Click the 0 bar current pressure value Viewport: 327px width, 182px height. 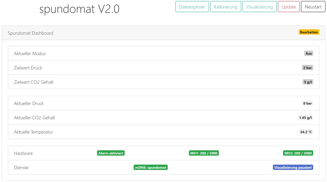click(x=307, y=103)
